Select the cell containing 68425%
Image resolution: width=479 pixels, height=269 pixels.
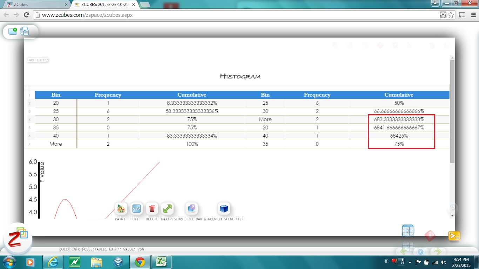pos(399,136)
